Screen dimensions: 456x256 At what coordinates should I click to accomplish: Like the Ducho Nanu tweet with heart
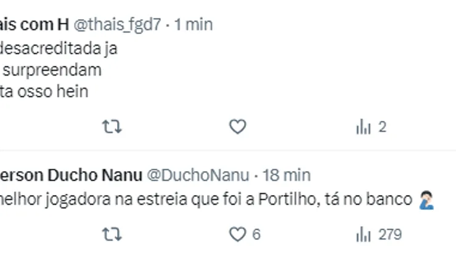(237, 234)
